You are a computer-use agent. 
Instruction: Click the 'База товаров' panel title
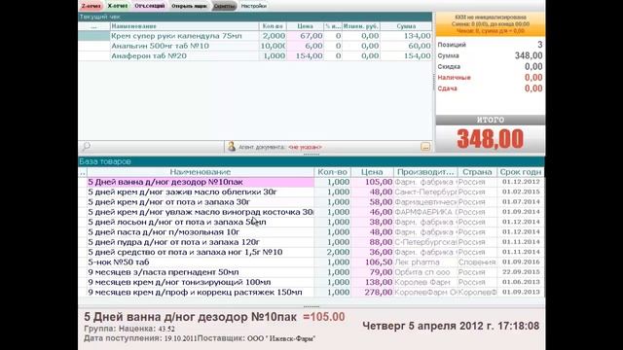point(105,161)
